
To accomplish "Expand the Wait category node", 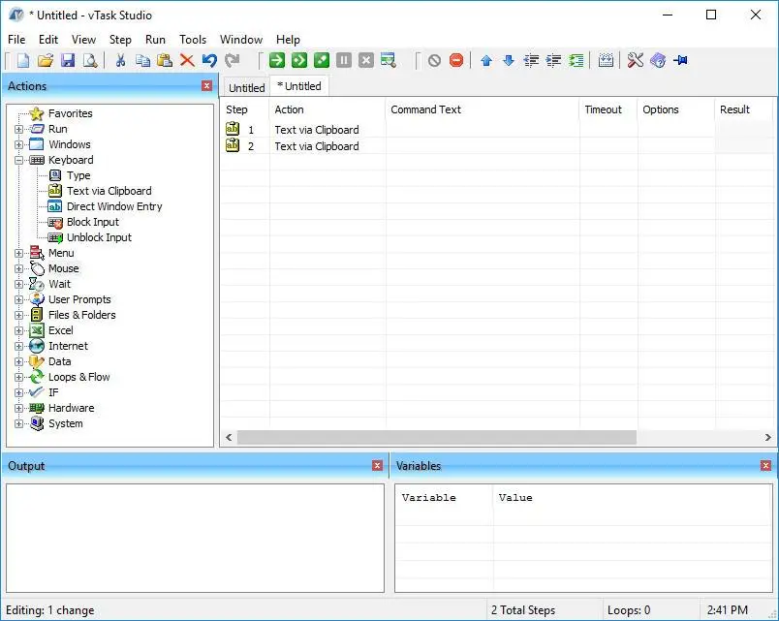I will click(x=18, y=284).
